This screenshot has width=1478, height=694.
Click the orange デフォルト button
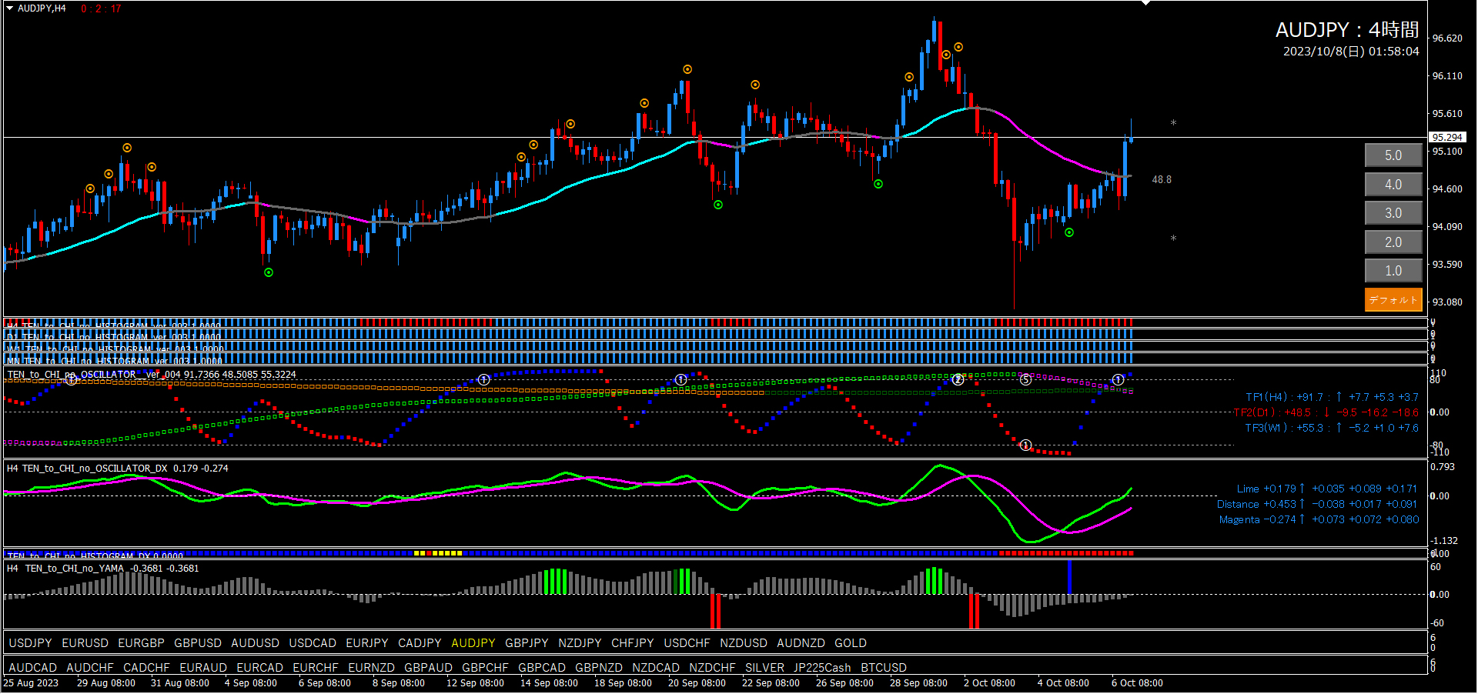(x=1393, y=300)
